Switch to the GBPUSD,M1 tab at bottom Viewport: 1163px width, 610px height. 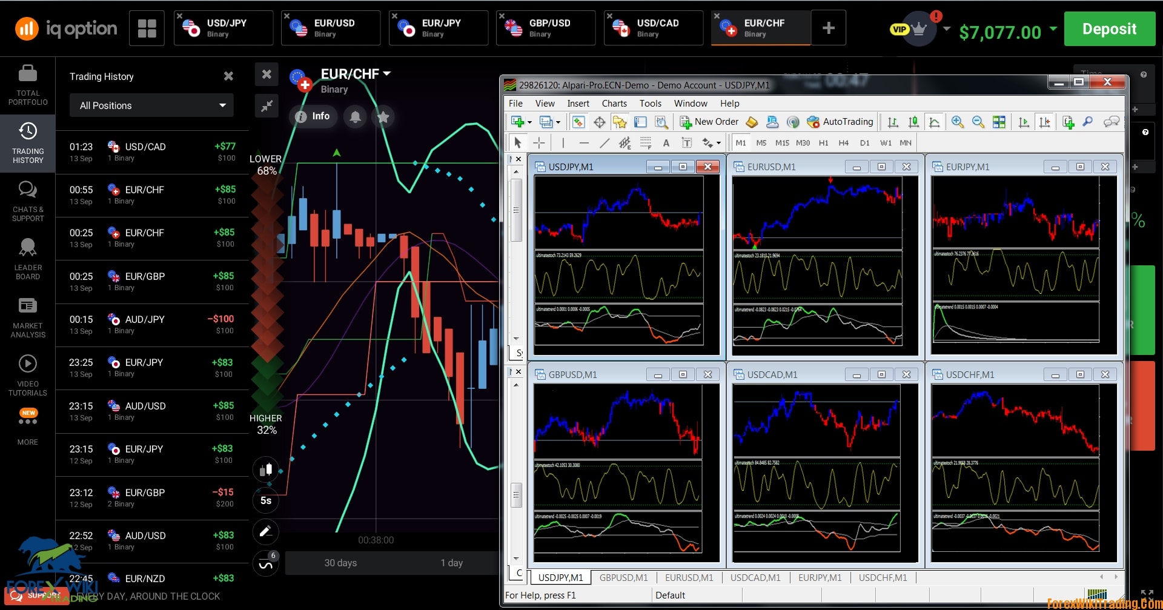tap(623, 577)
